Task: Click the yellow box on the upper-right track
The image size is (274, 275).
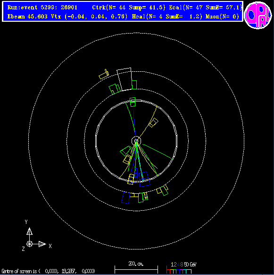Action: (153, 122)
